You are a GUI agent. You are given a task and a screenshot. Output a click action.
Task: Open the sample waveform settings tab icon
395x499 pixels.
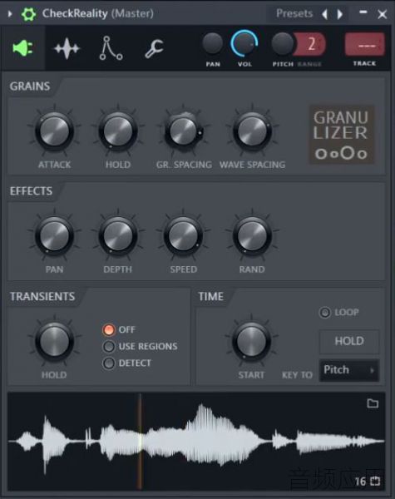[x=67, y=48]
